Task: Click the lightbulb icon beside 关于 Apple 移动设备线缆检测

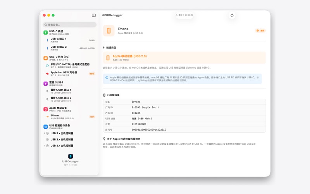Action: coord(104,139)
